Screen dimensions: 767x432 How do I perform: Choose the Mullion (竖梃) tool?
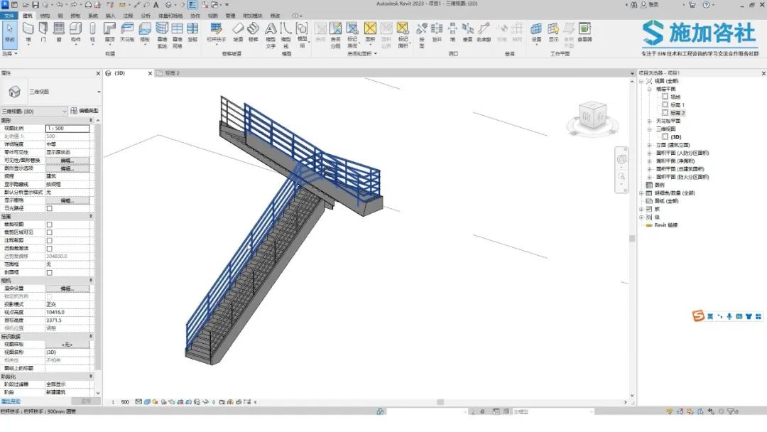coord(192,32)
